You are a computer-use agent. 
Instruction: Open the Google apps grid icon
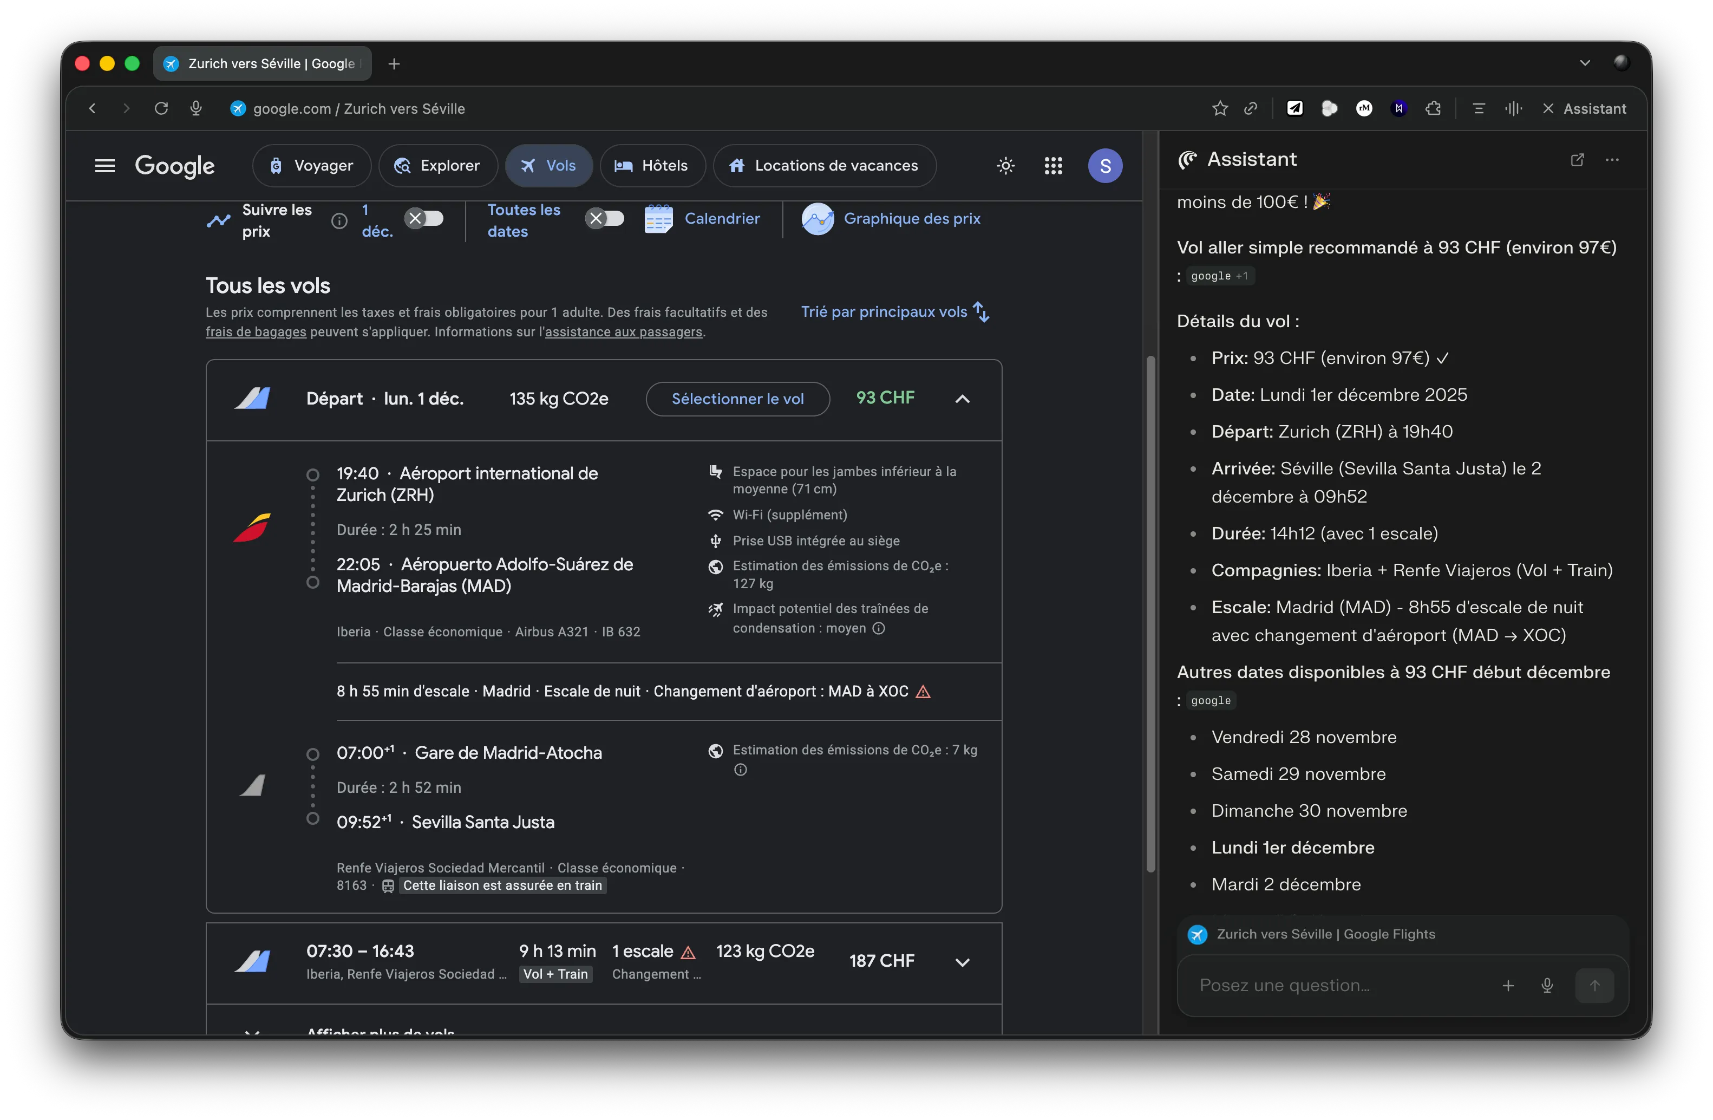tap(1053, 166)
